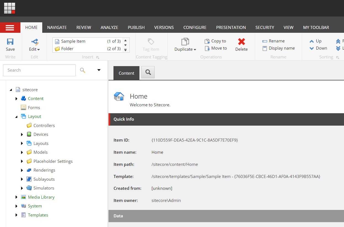344x227 pixels.
Task: Open the Insert group dialog launcher
Action: click(x=98, y=57)
